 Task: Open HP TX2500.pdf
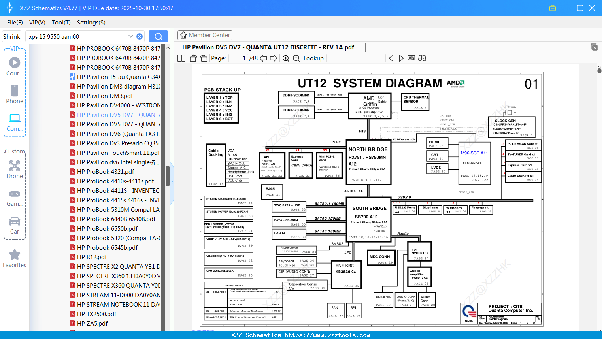coord(93,314)
